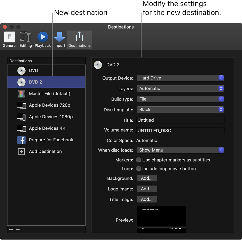Switch to the Destinations tab
Image resolution: width=242 pixels, height=240 pixels.
pyautogui.click(x=79, y=40)
